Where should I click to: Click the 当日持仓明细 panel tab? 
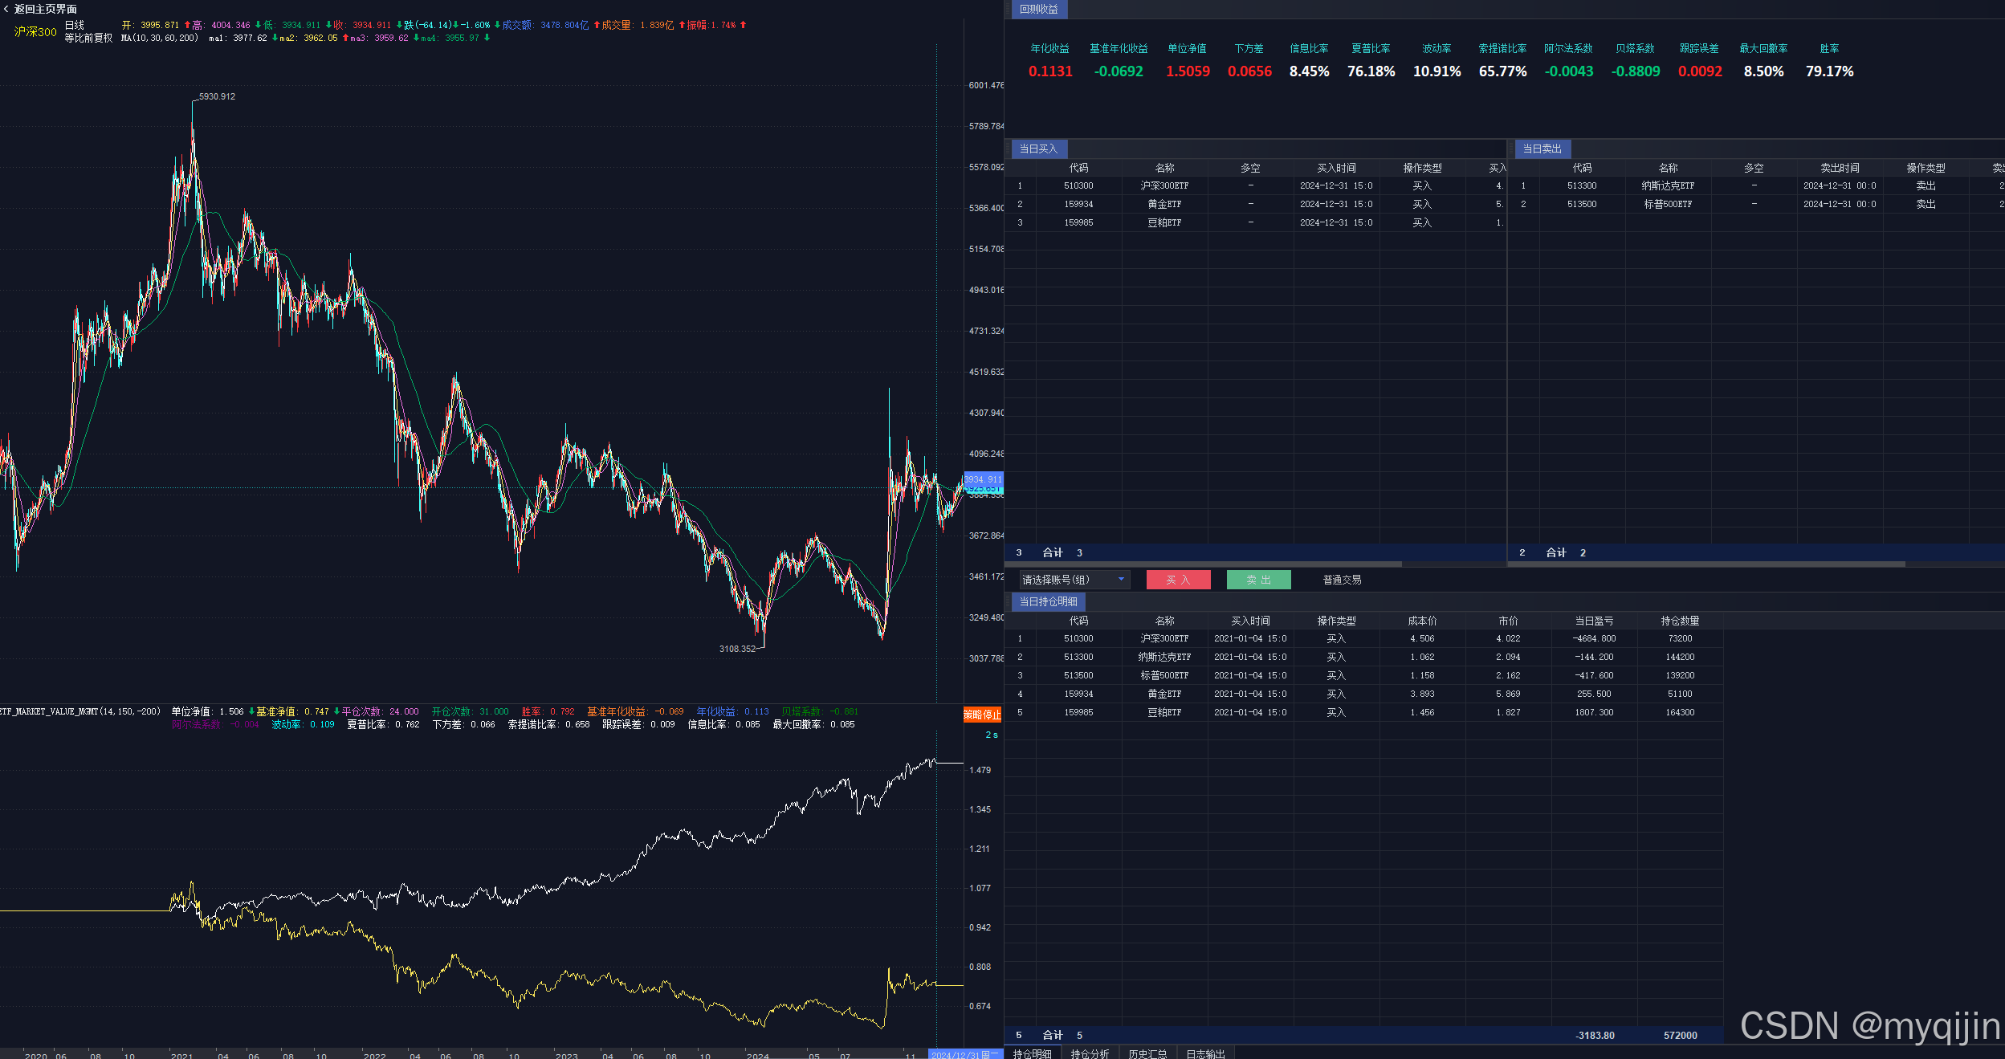[1048, 601]
